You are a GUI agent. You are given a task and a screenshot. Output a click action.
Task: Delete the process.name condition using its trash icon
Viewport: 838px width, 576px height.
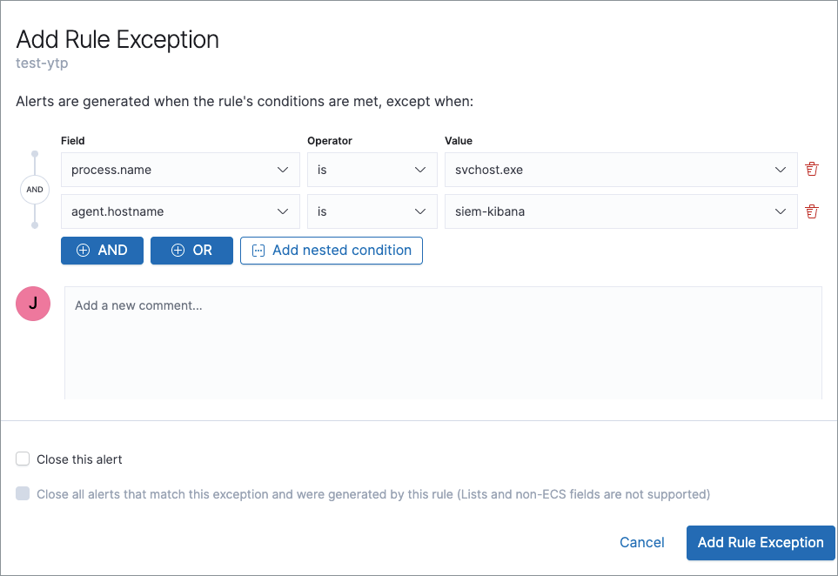(811, 169)
